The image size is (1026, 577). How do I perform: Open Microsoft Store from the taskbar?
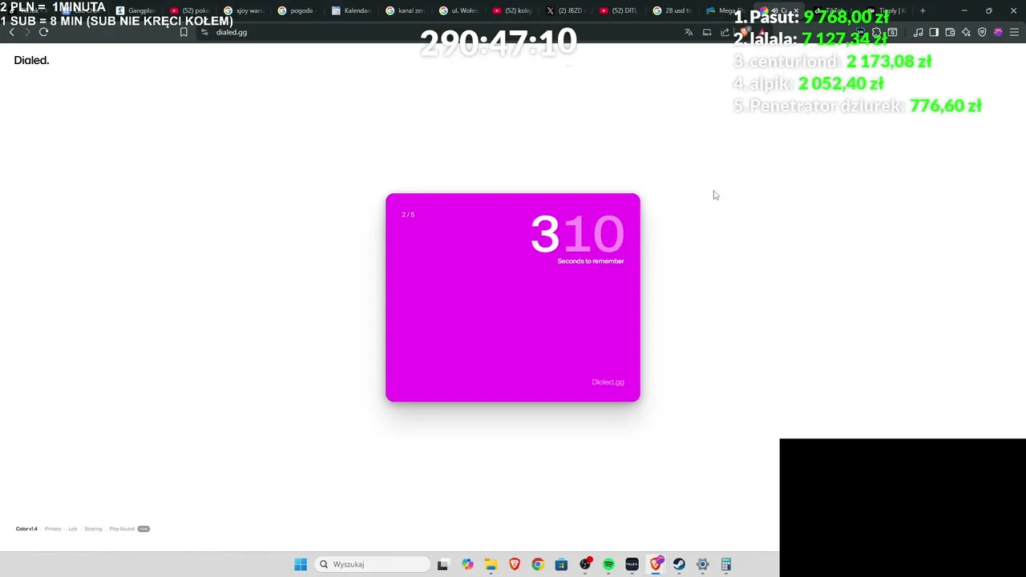coord(561,564)
